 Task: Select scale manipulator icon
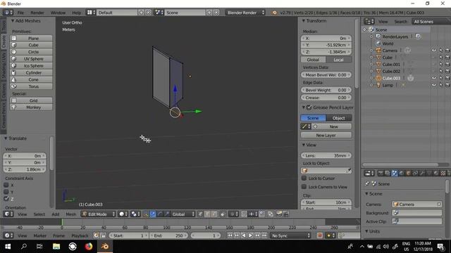click(x=166, y=214)
